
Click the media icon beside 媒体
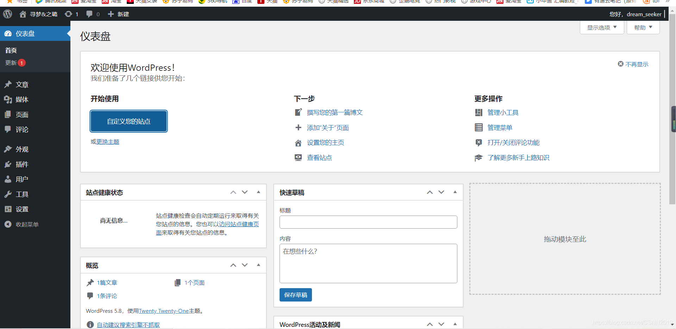coord(8,100)
